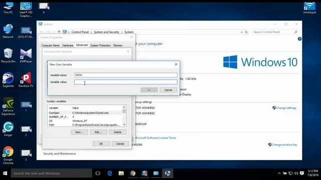Go up one level in Control Panel

59,32
